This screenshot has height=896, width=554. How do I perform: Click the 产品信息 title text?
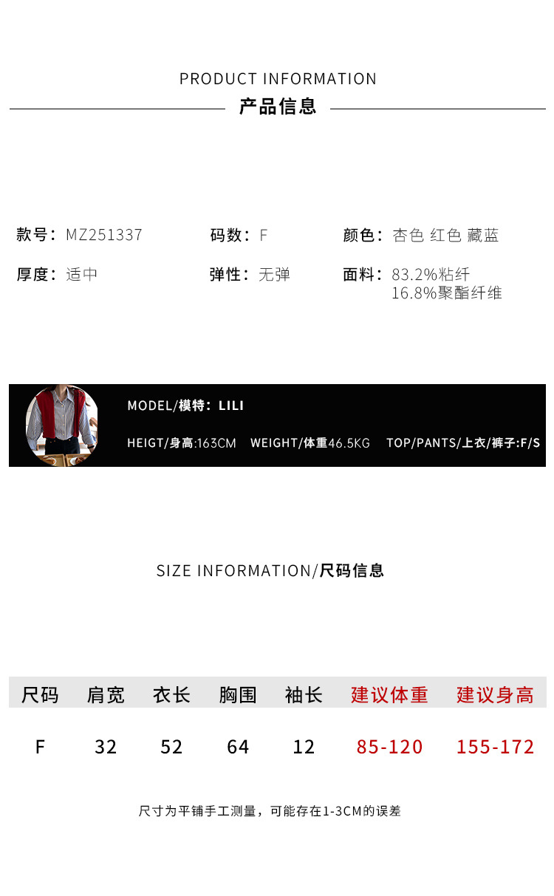[278, 106]
